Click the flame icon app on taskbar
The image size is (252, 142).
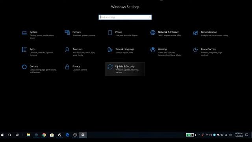[x=59, y=135]
